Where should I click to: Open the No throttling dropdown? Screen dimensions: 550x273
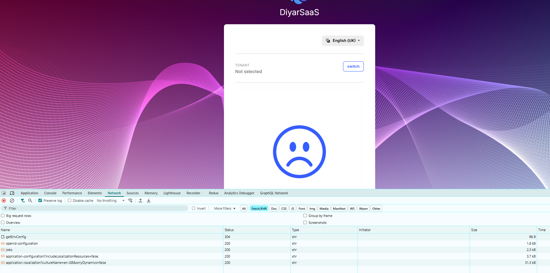[x=110, y=201]
